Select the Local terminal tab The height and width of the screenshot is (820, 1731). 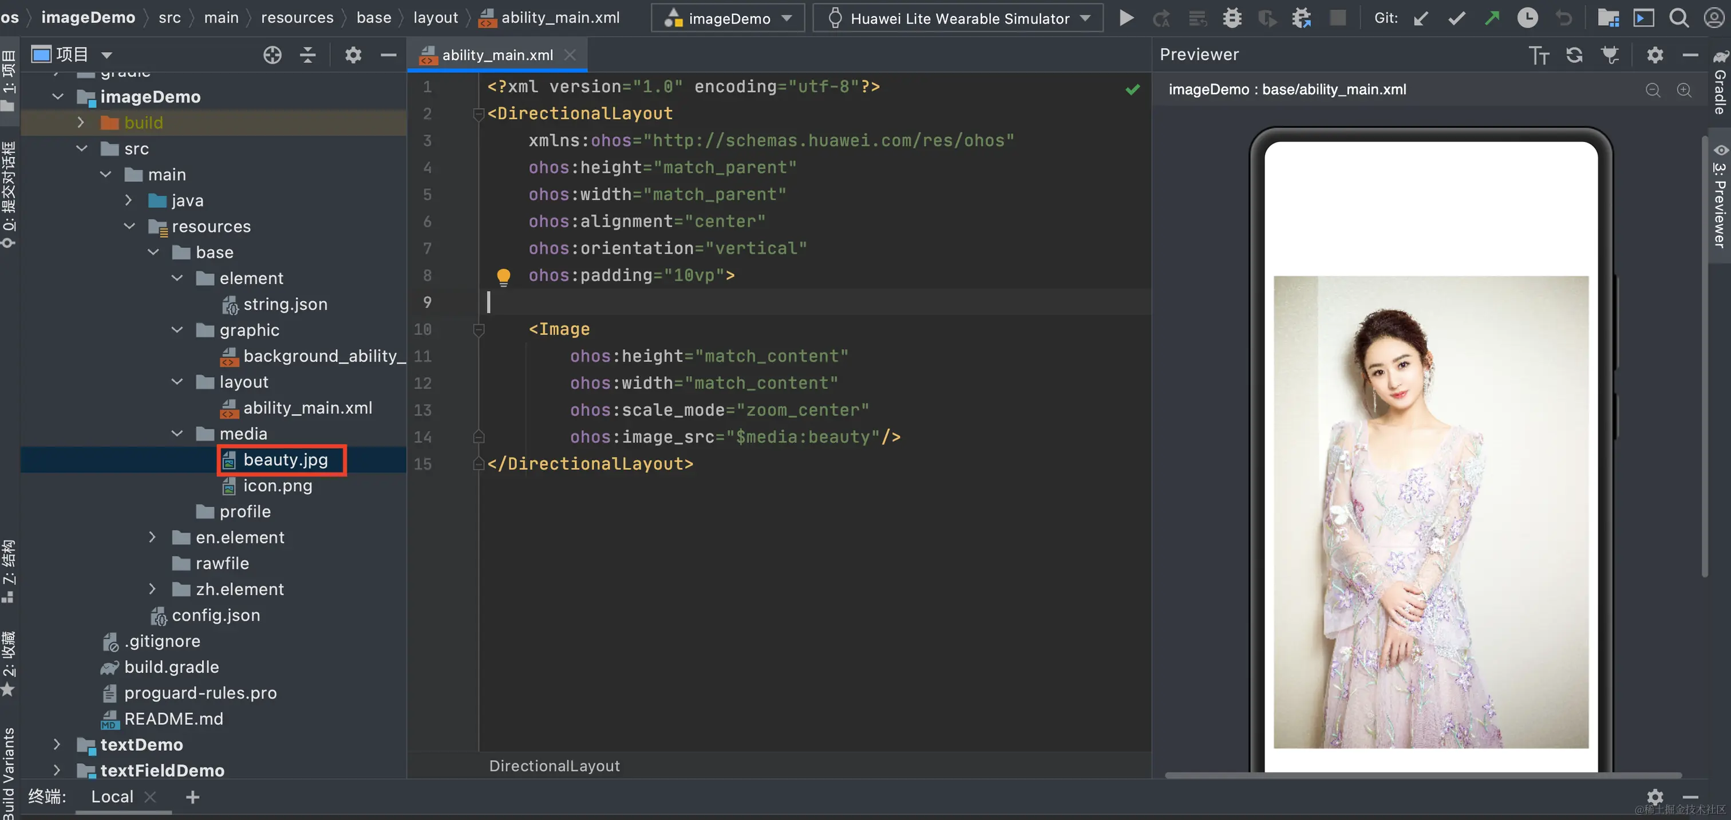pyautogui.click(x=112, y=797)
